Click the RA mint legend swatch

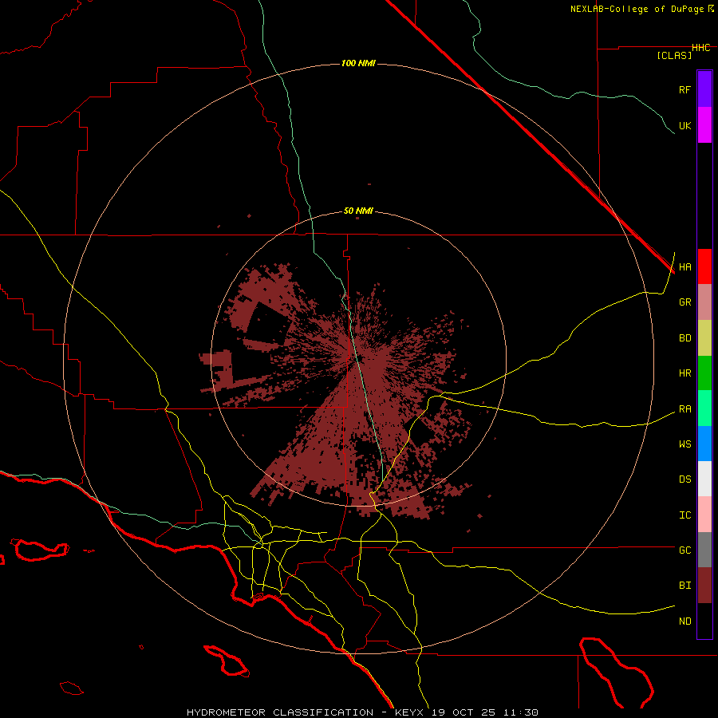coord(704,408)
